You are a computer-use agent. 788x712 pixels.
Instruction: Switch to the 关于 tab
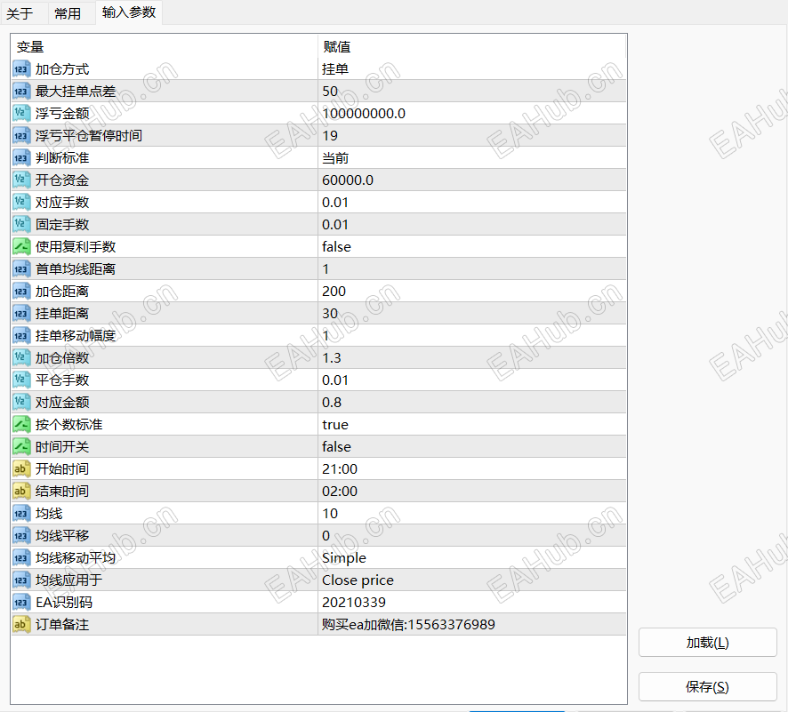coord(20,13)
